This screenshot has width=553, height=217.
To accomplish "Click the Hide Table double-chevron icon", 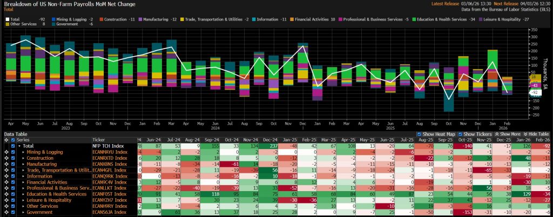I will (525, 134).
